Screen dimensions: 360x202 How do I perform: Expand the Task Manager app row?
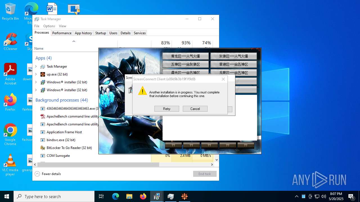36,66
